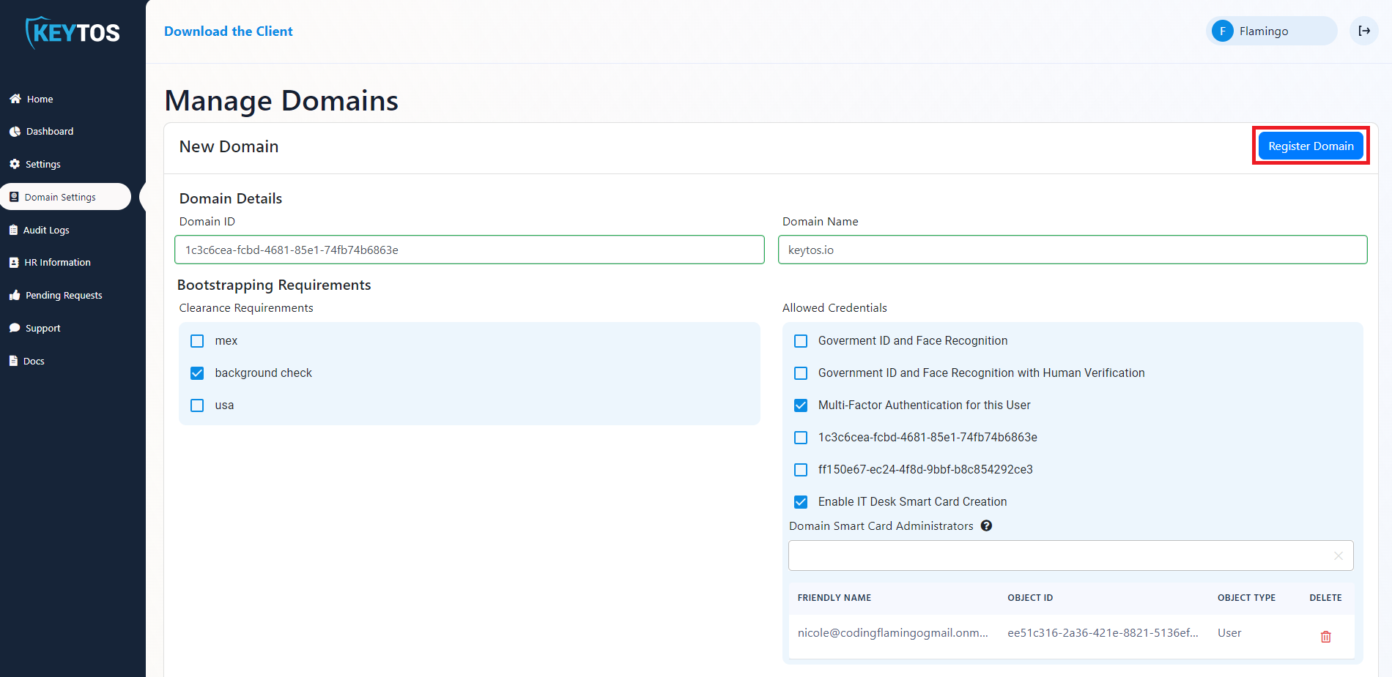Check the ff150e67-ec24 credential checkbox
The width and height of the screenshot is (1392, 677).
(801, 470)
